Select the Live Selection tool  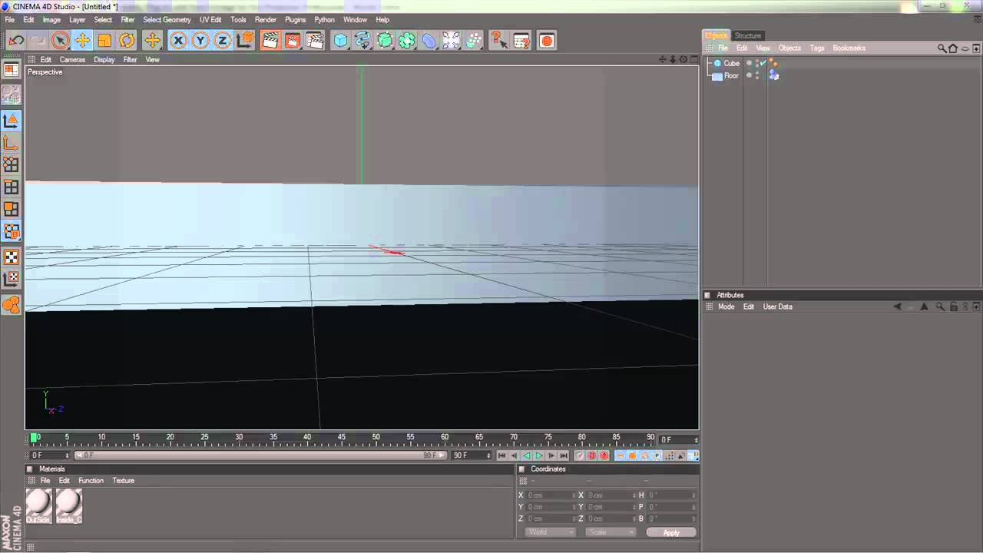[60, 41]
